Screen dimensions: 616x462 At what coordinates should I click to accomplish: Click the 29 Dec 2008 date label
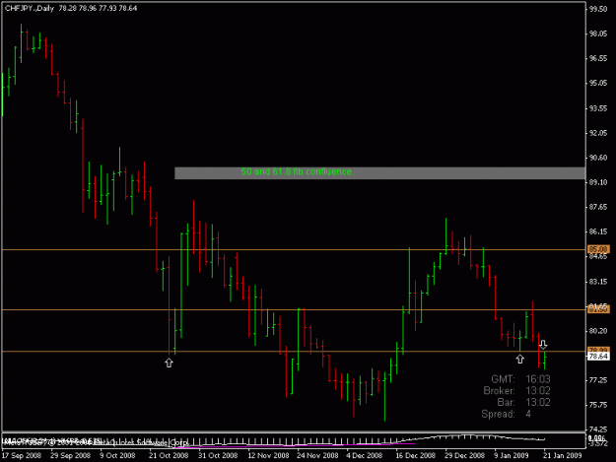tap(465, 456)
